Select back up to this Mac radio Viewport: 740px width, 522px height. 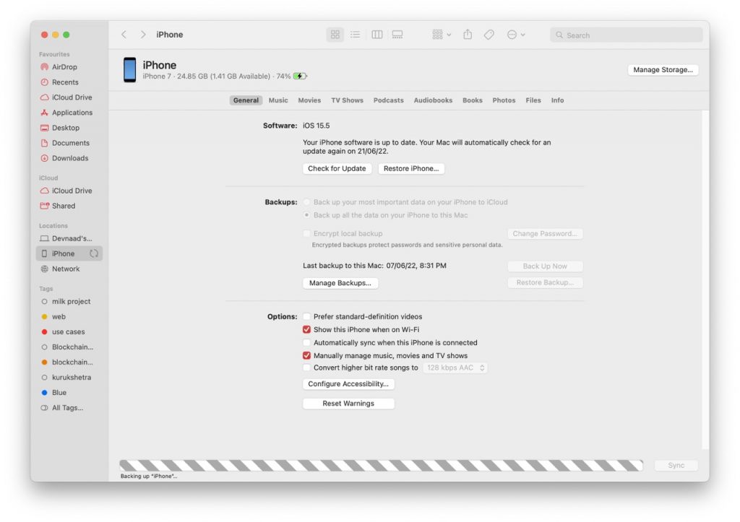306,215
